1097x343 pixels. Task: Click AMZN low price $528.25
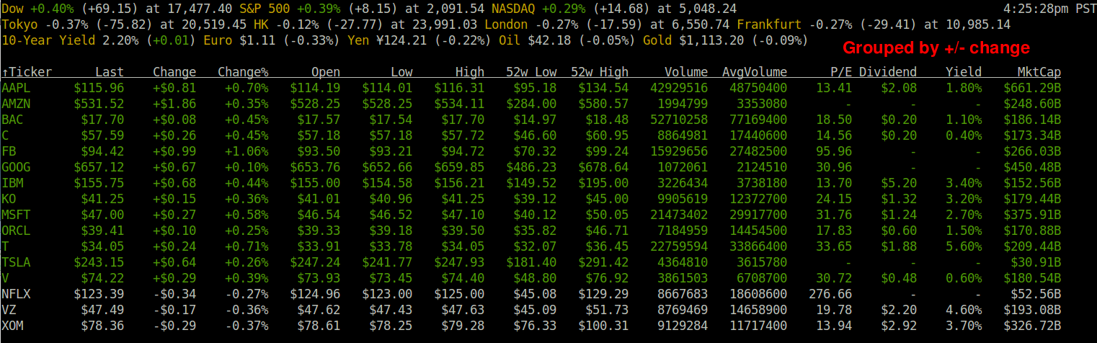387,104
